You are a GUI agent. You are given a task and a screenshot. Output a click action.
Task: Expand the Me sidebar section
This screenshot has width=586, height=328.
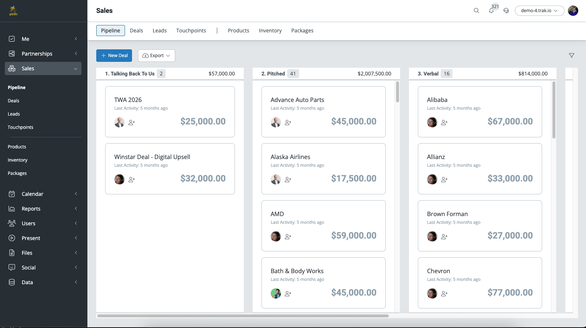pyautogui.click(x=76, y=39)
